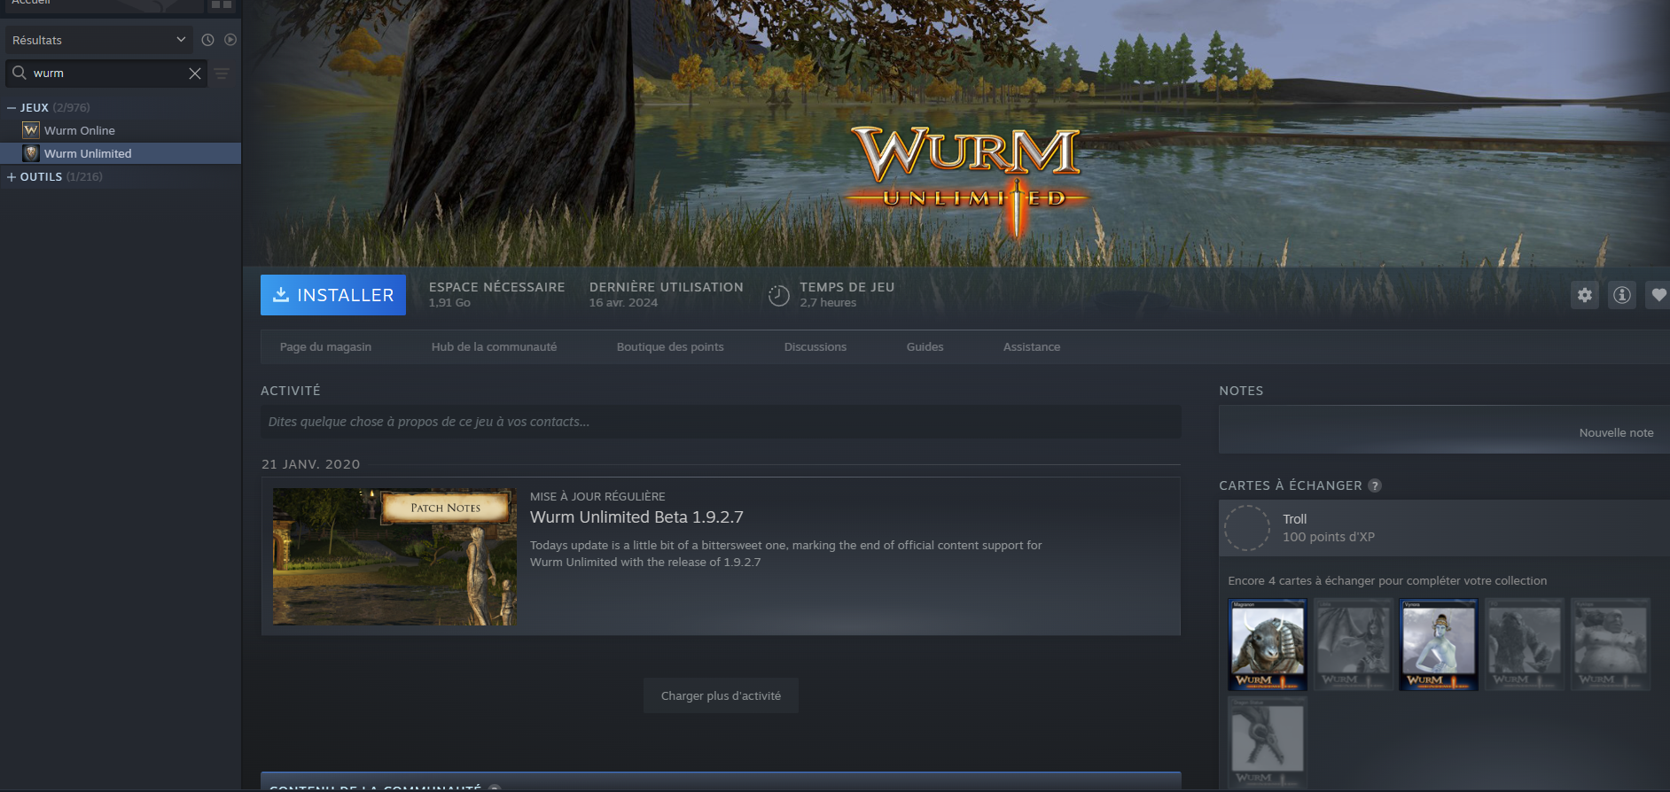Open the Page du magasin tab
The image size is (1670, 792).
(x=325, y=346)
